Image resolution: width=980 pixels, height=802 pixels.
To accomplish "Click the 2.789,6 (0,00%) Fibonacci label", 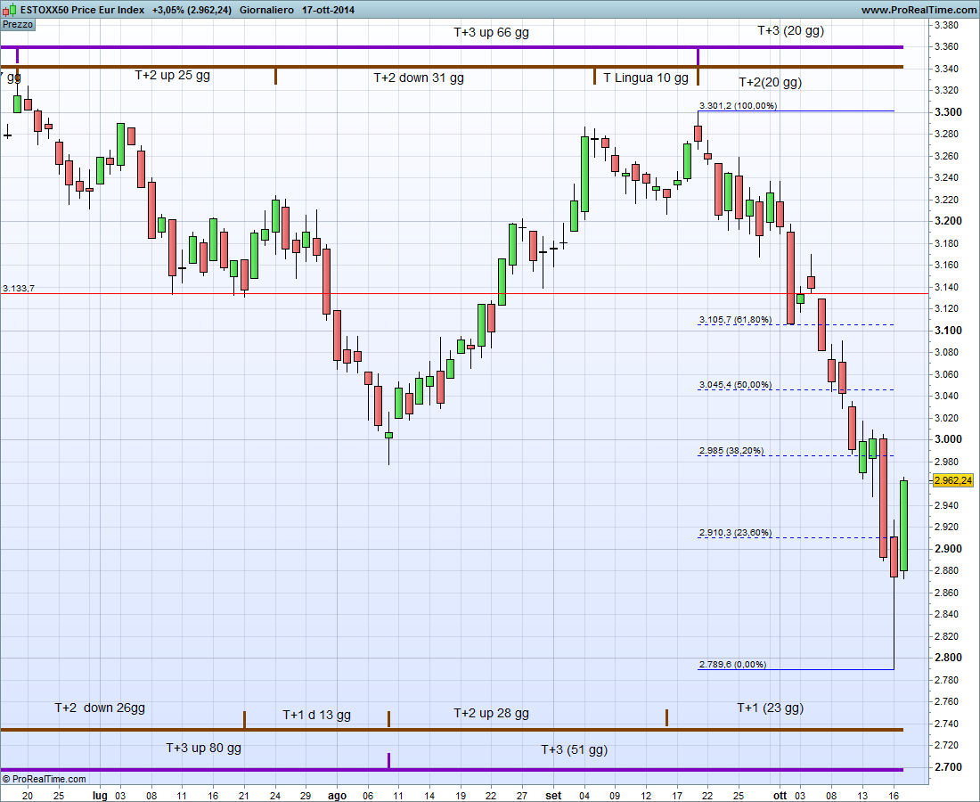I will pos(733,665).
